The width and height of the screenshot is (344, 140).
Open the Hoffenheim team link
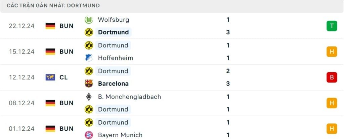coord(116,58)
